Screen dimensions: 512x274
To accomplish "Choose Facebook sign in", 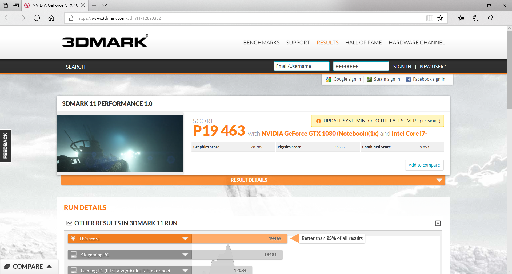I will coord(426,79).
